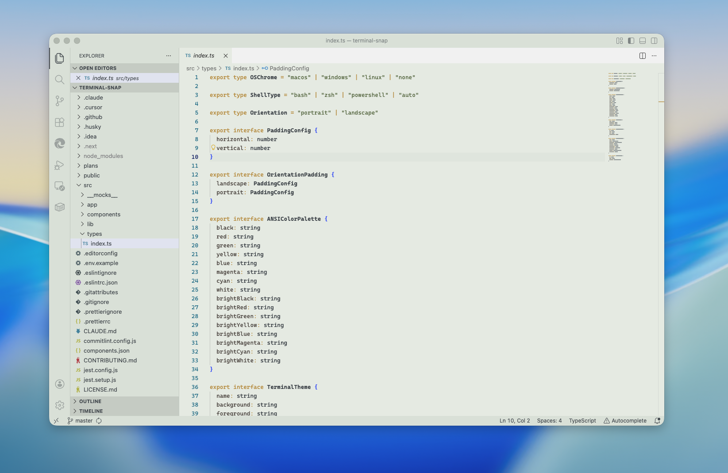Expand the node_modules folder
Screen dimensions: 728x473
coord(125,156)
